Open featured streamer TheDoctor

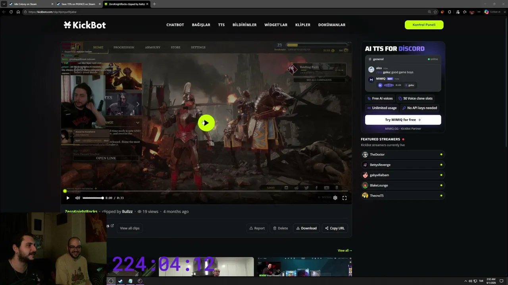point(402,154)
